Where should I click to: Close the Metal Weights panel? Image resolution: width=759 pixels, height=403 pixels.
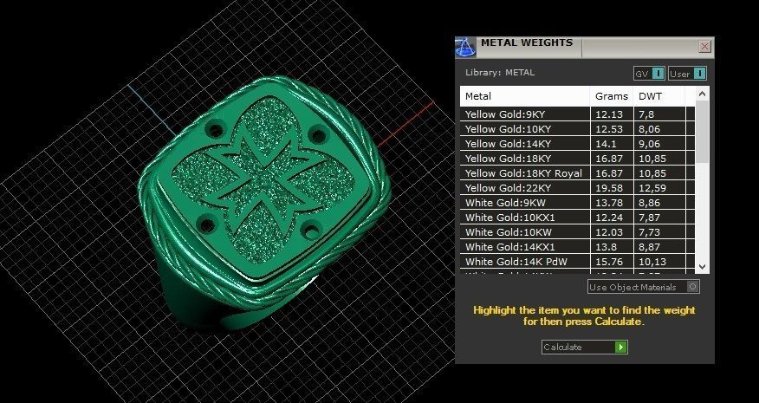tap(704, 47)
